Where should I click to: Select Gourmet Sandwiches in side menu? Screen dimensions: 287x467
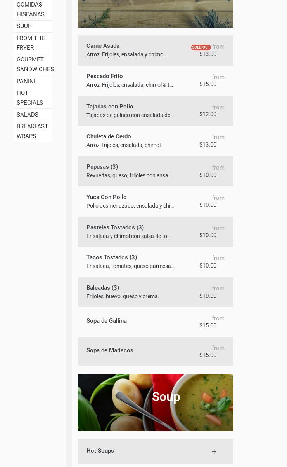(x=35, y=64)
